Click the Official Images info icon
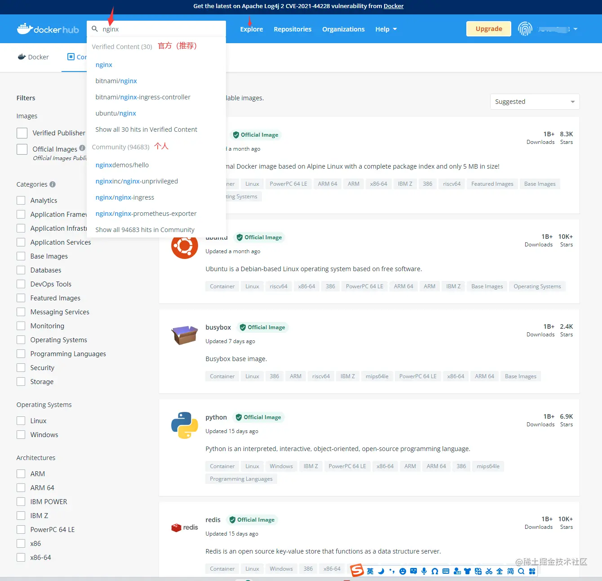Image resolution: width=602 pixels, height=581 pixels. pyautogui.click(x=82, y=148)
